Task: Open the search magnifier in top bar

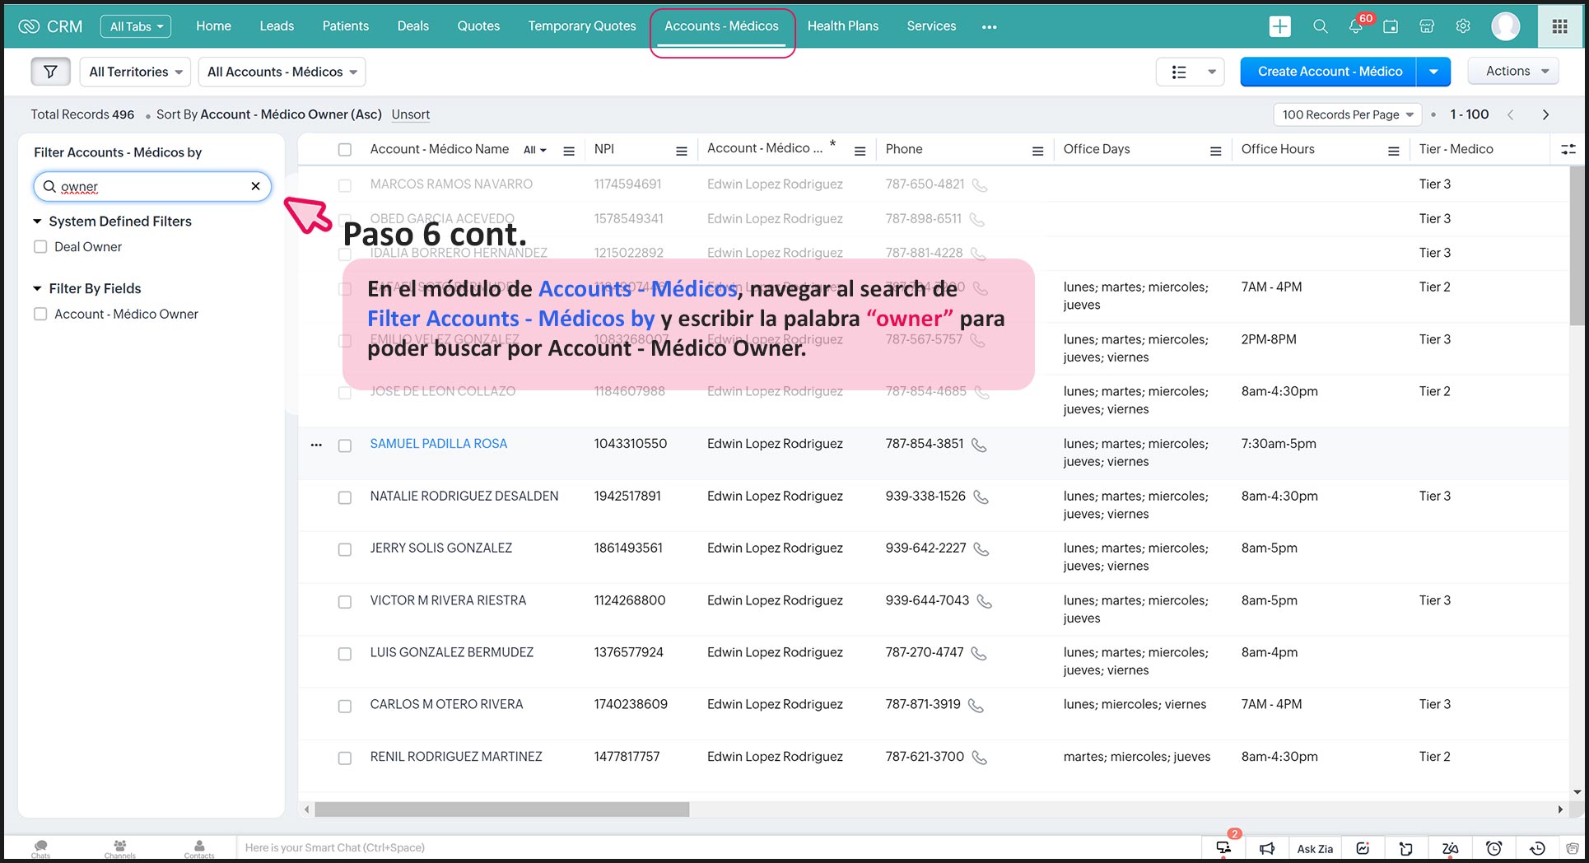Action: (x=1320, y=26)
